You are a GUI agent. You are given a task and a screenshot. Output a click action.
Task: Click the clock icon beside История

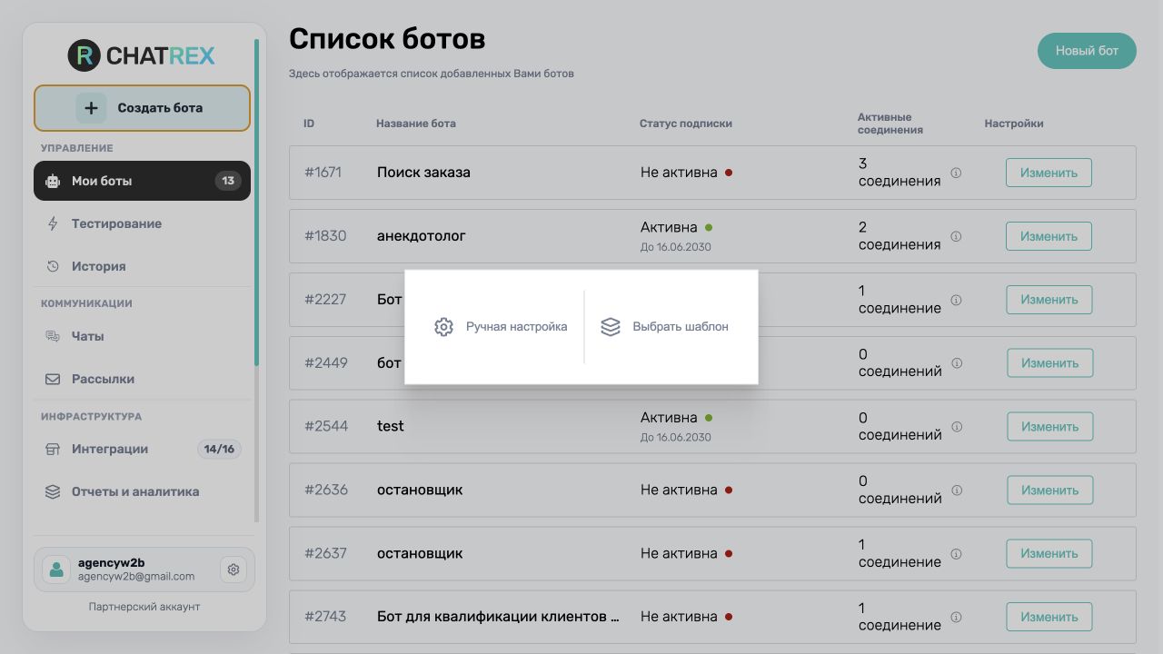click(x=53, y=266)
